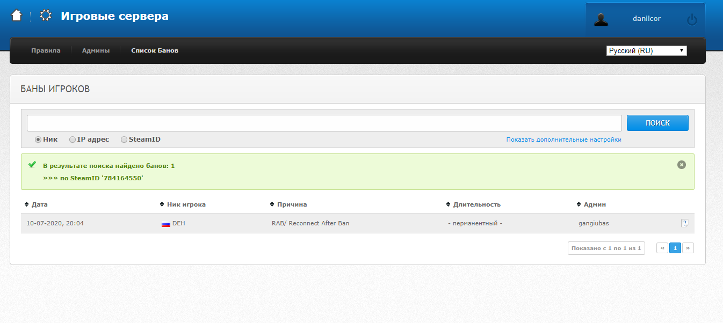Click the duration - перманентный -
This screenshot has width=723, height=323.
tap(475, 223)
